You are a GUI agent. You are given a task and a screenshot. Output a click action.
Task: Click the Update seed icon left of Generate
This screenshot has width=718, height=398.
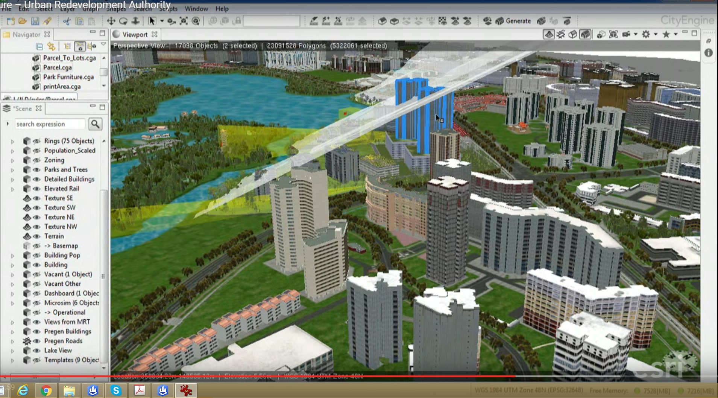pyautogui.click(x=487, y=21)
